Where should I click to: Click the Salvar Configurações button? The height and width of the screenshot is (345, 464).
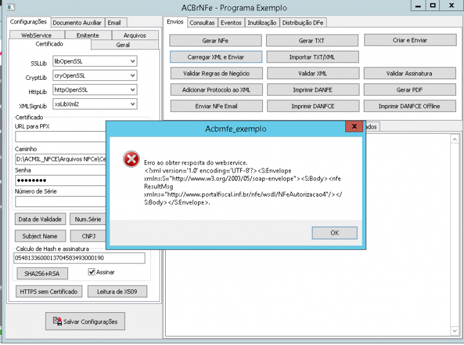coord(85,322)
